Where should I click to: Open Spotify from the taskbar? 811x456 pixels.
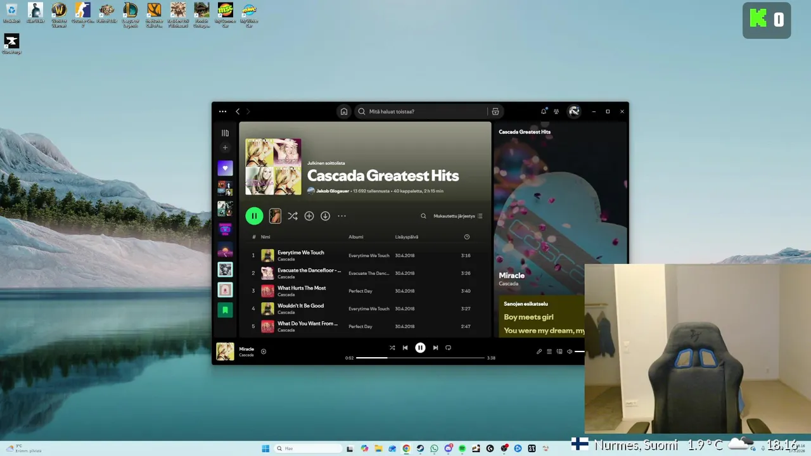462,448
